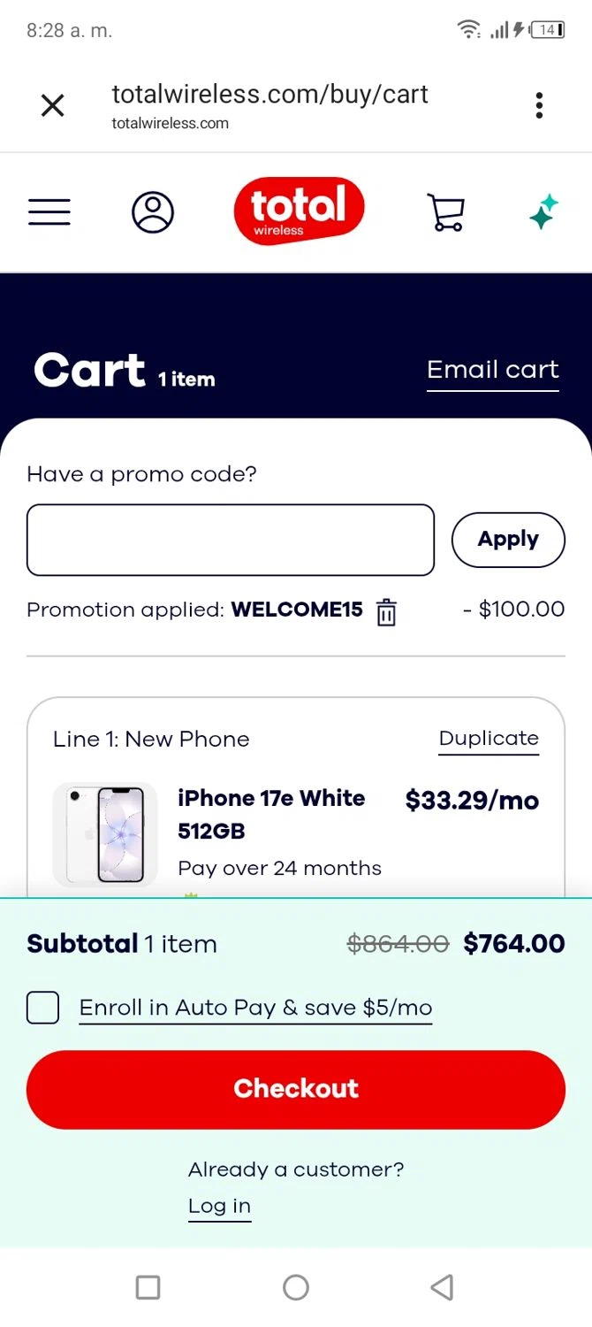Remove the WELCOME15 promo with trash icon
Screen dimensions: 592x1327
pos(386,611)
